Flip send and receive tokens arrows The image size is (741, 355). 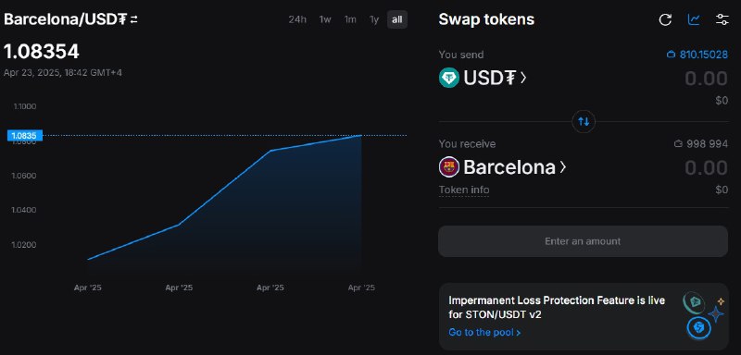(x=584, y=122)
